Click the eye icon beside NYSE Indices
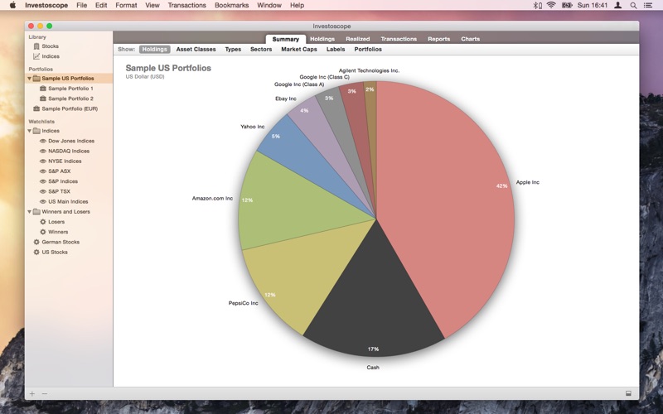663x414 pixels. point(43,161)
